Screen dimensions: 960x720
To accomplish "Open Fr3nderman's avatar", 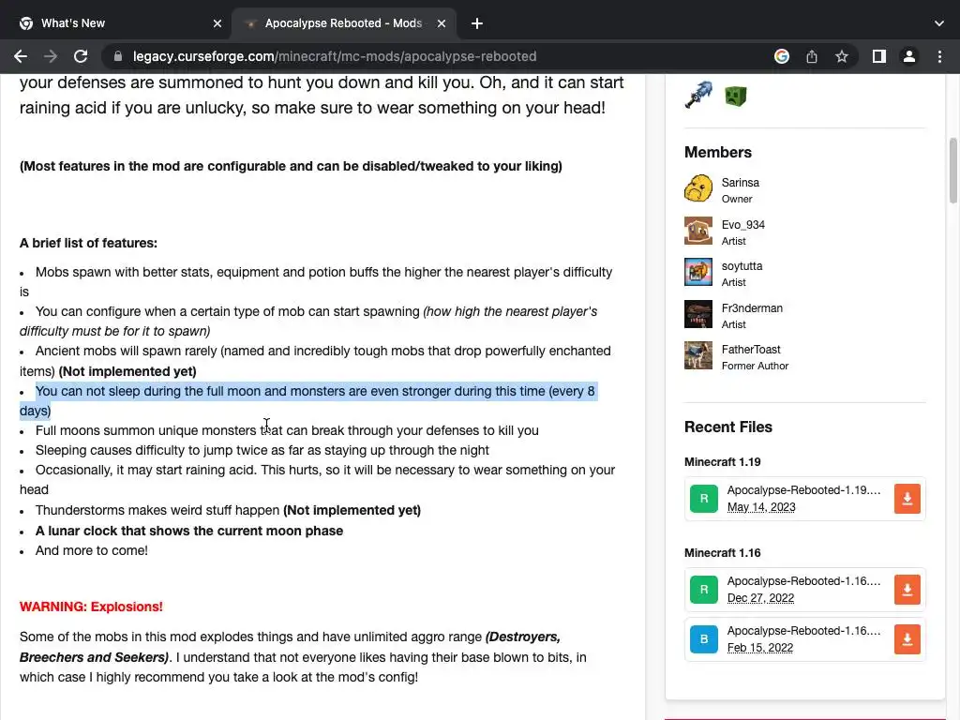I will (x=698, y=314).
